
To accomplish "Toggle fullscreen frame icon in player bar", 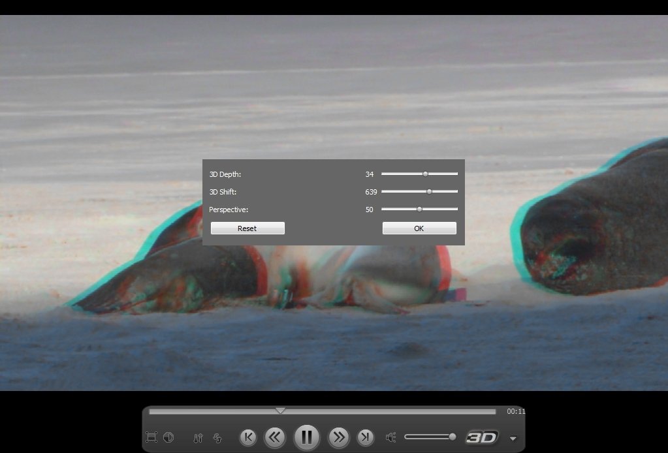I will click(151, 437).
